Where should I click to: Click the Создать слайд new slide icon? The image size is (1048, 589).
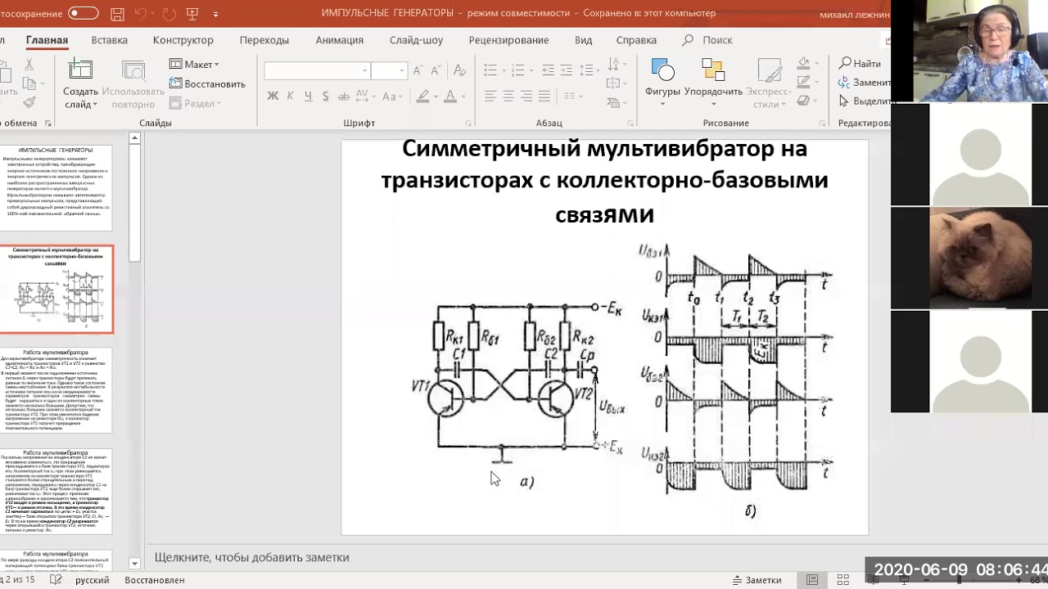point(80,71)
